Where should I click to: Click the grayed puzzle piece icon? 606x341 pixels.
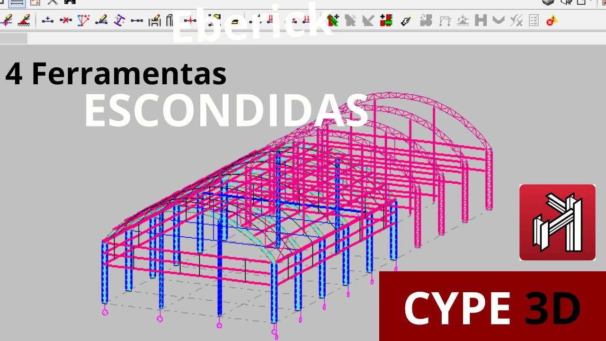pyautogui.click(x=426, y=20)
